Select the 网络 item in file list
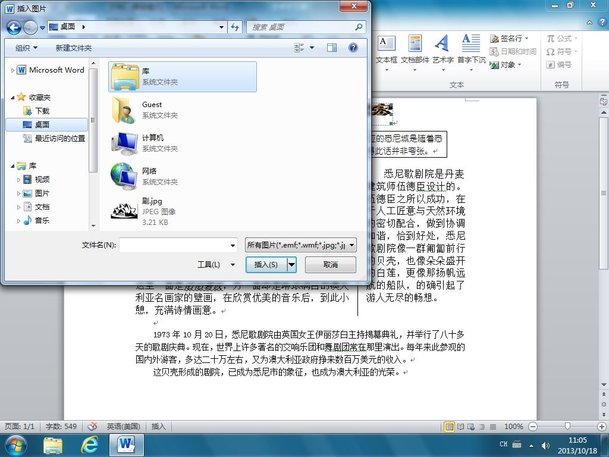Image resolution: width=609 pixels, height=457 pixels. (x=182, y=176)
